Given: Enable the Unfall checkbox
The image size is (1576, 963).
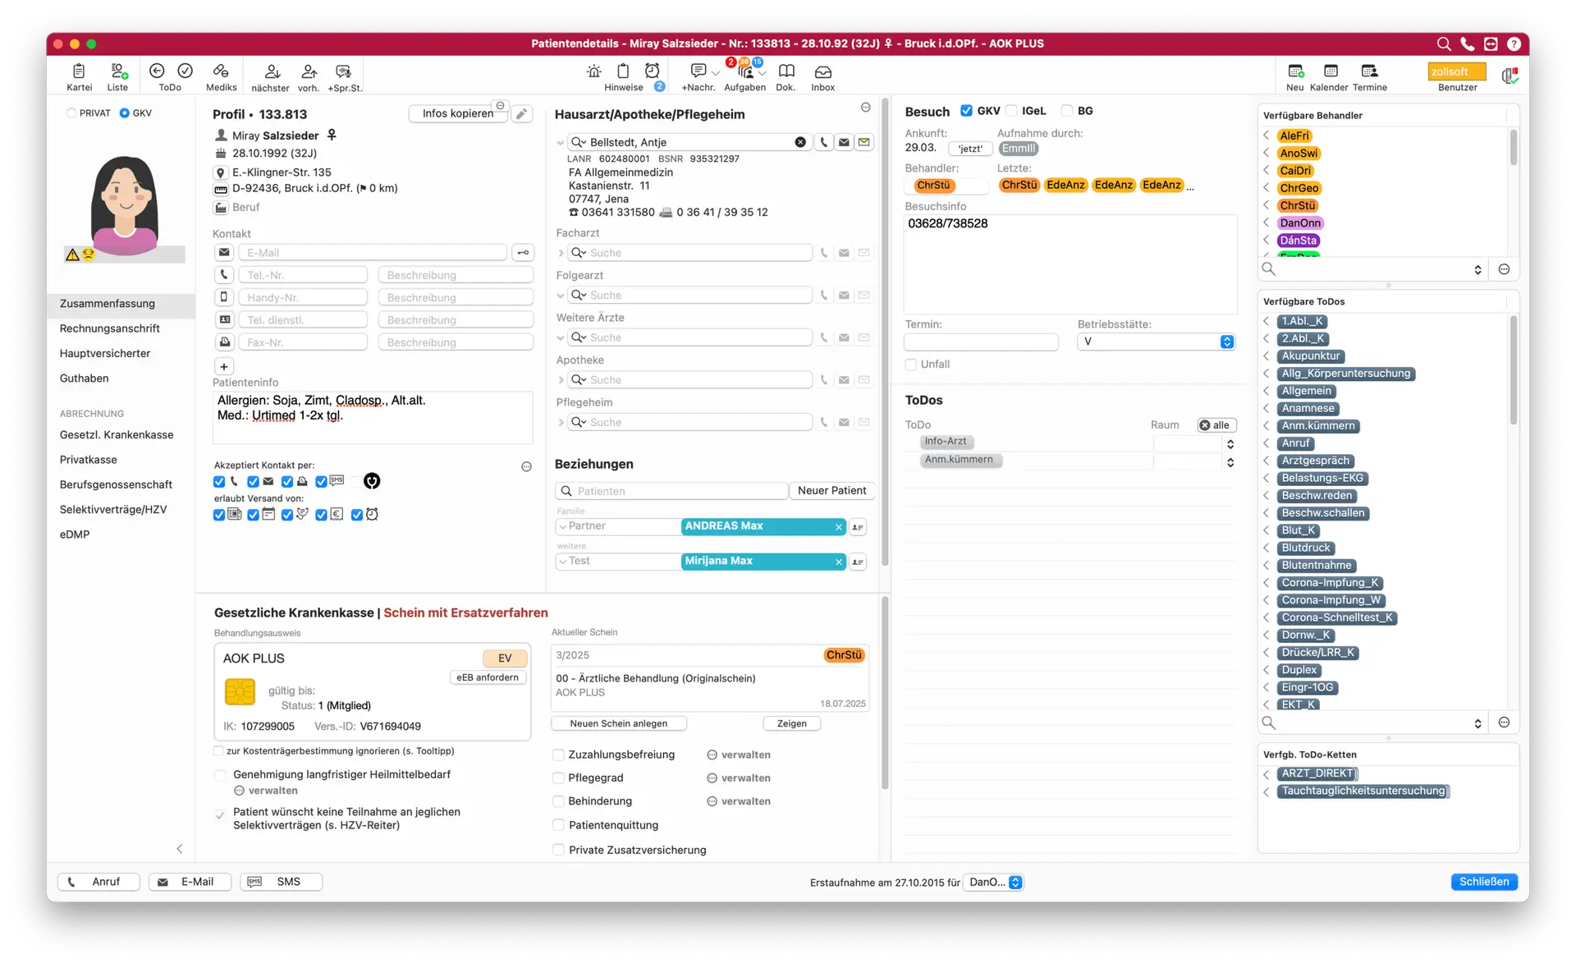Looking at the screenshot, I should (x=910, y=365).
